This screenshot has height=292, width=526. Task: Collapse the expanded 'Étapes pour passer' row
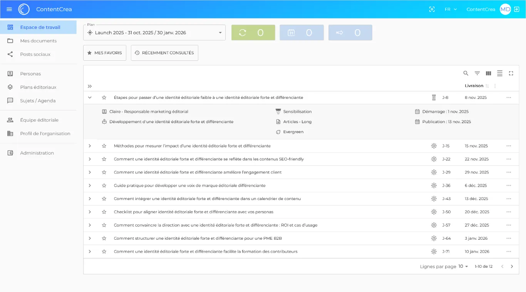90,98
